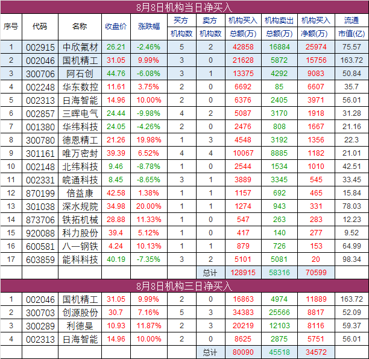Click 铁拓机械 stock name

click(80, 220)
